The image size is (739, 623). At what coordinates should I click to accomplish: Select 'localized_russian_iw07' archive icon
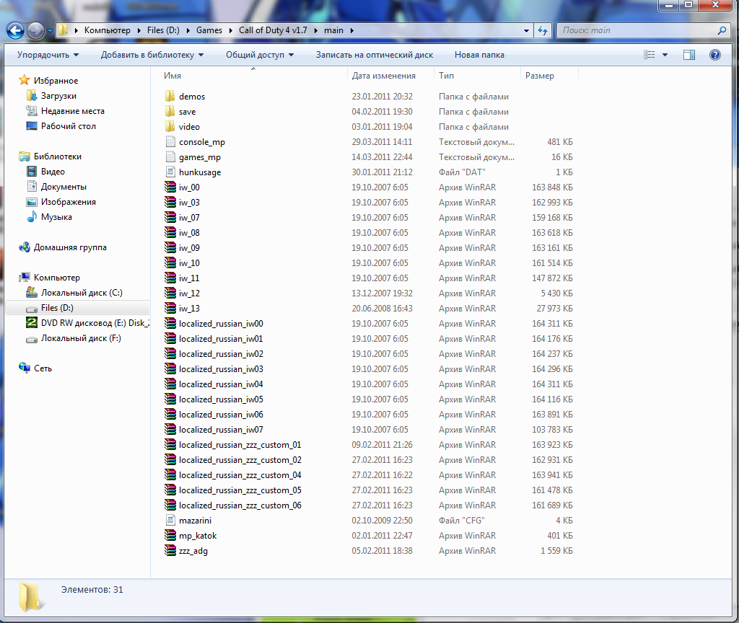170,429
